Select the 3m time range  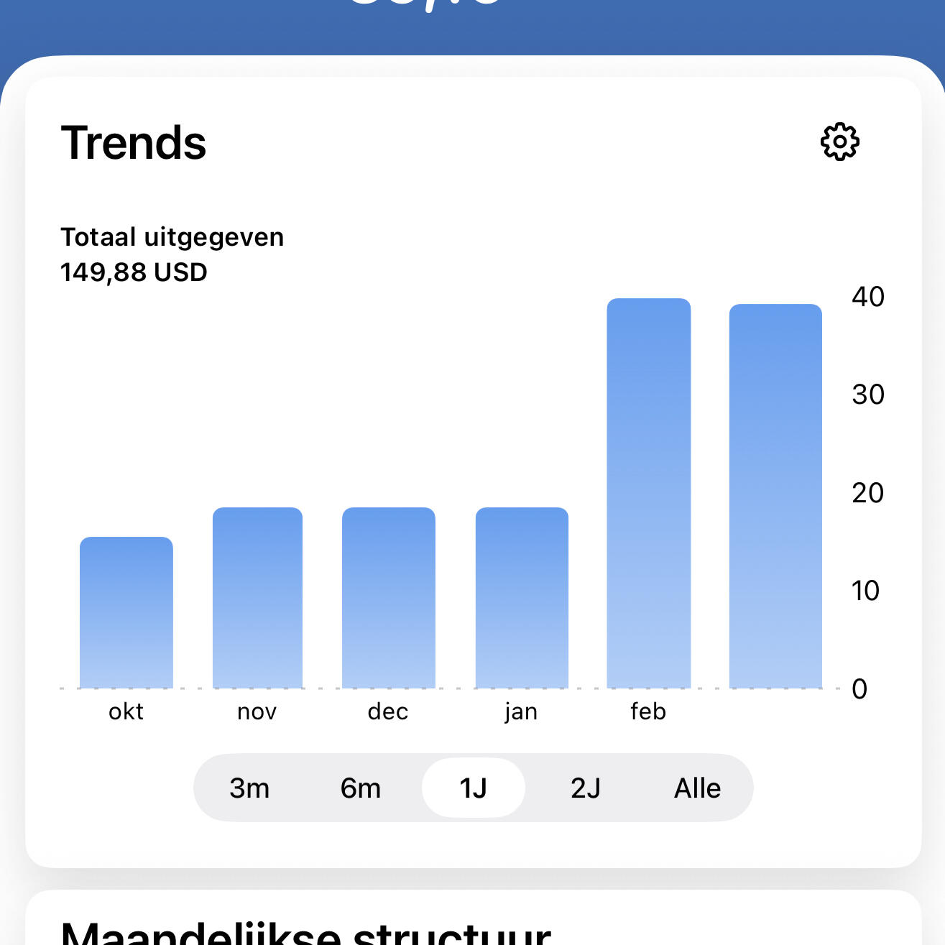[249, 788]
